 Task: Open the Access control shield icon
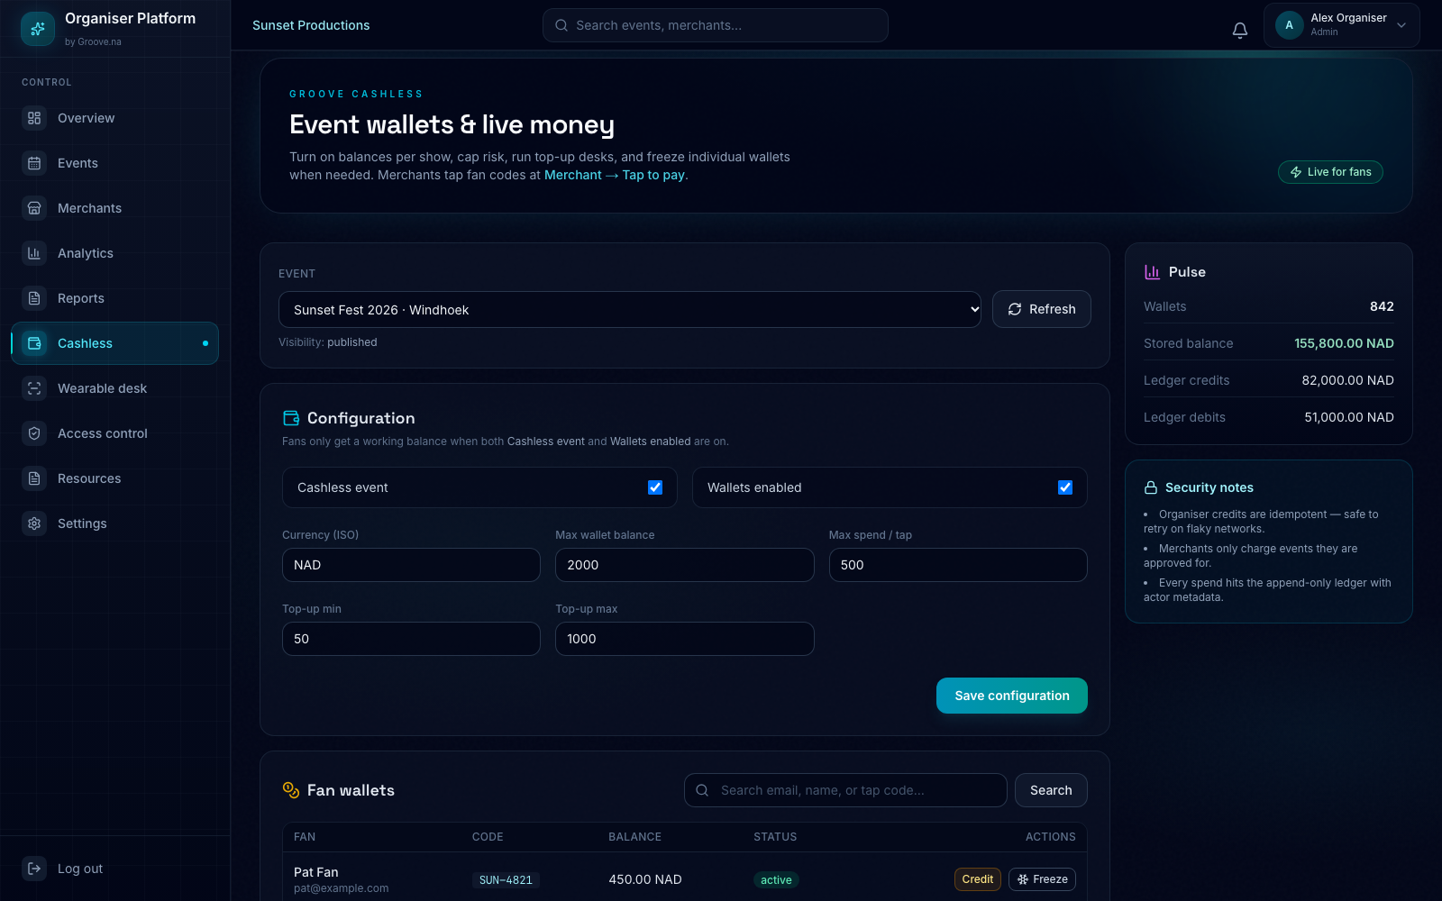click(34, 433)
